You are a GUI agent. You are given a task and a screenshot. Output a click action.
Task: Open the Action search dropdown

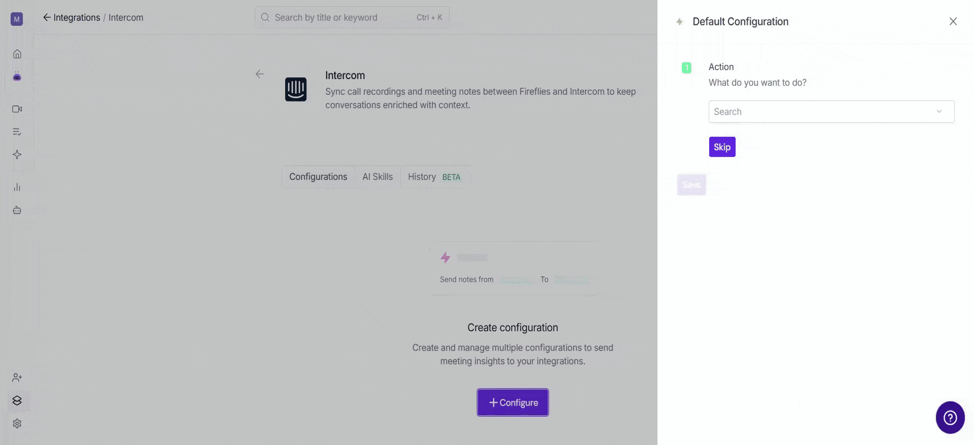[x=831, y=112]
